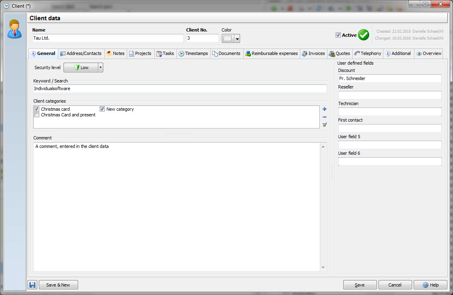Image resolution: width=453 pixels, height=295 pixels.
Task: Click the Cancel button
Action: tap(395, 285)
